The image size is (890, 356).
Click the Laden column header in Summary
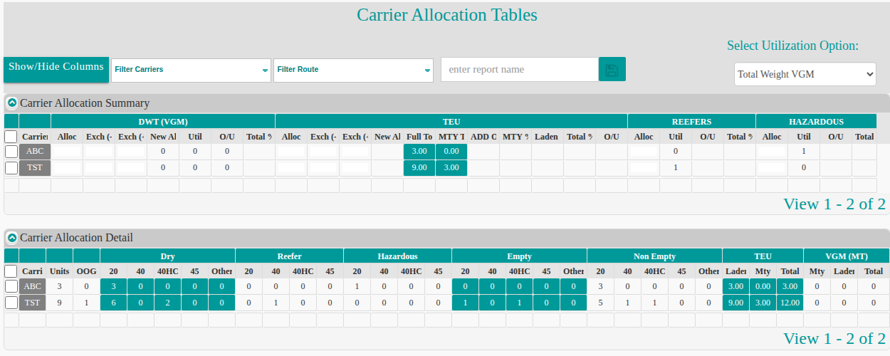547,137
